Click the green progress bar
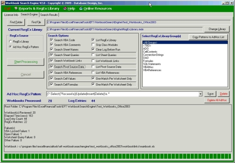Viewport: 235px width, 163px height. pyautogui.click(x=117, y=156)
